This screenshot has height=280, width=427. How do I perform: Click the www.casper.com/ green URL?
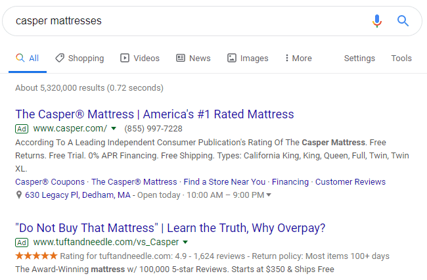click(70, 129)
